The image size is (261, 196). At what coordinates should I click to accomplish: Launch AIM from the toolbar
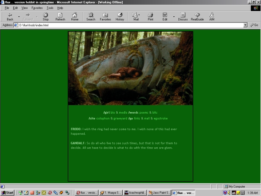point(212,17)
